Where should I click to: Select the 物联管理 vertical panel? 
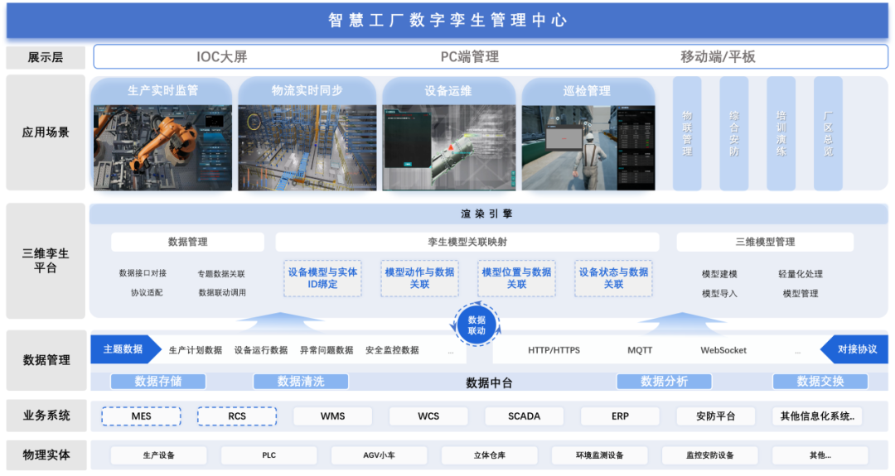pos(687,133)
